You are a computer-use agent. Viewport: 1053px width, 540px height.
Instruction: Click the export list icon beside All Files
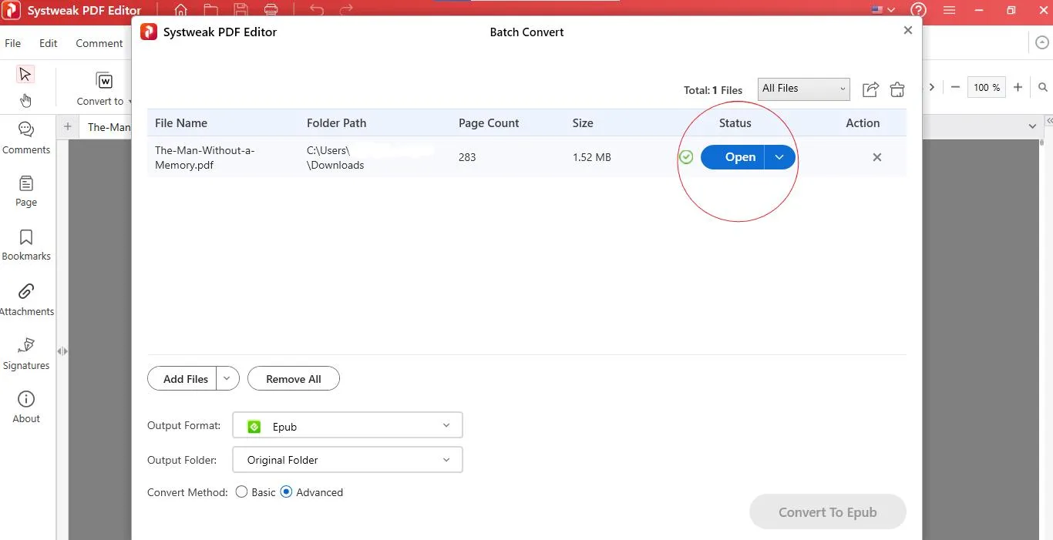870,89
